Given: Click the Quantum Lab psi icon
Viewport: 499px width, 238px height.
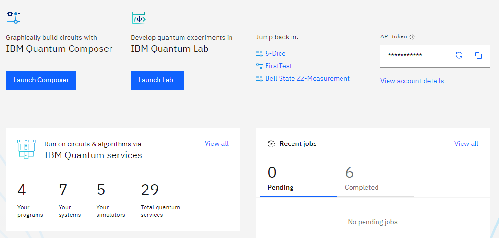Looking at the screenshot, I should [x=139, y=18].
